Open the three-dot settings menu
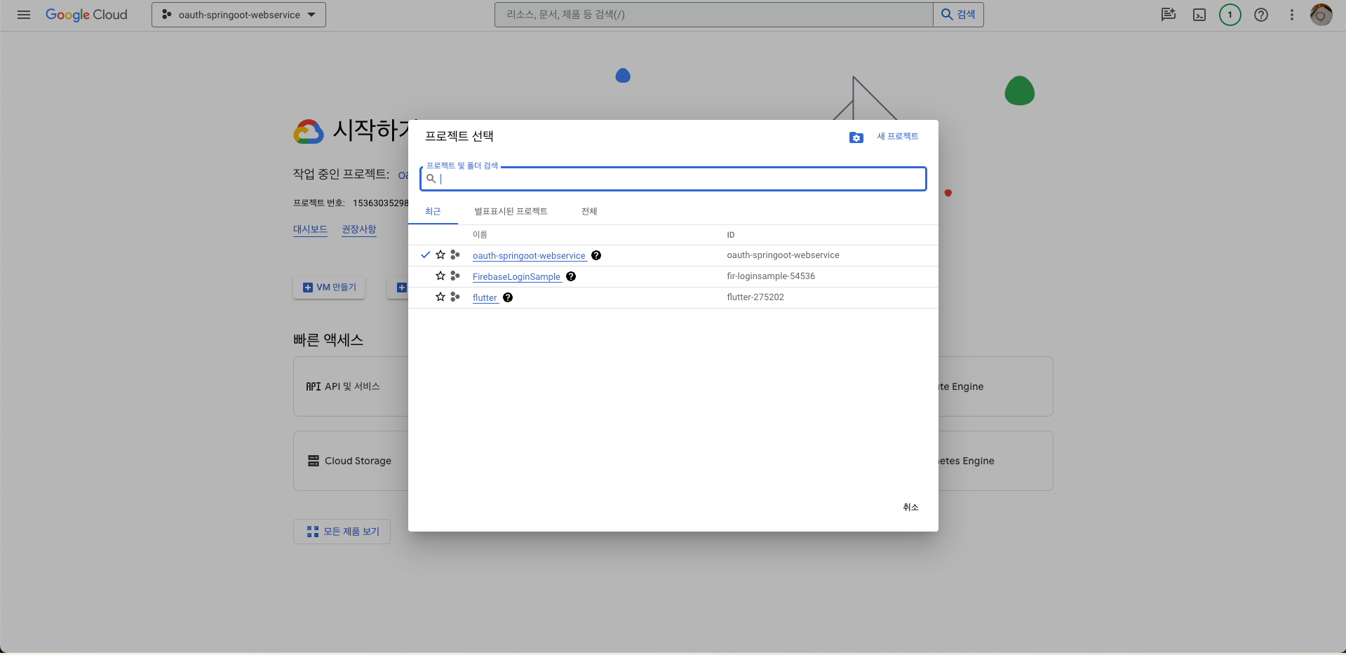Screen dimensions: 1346x655 click(1292, 15)
